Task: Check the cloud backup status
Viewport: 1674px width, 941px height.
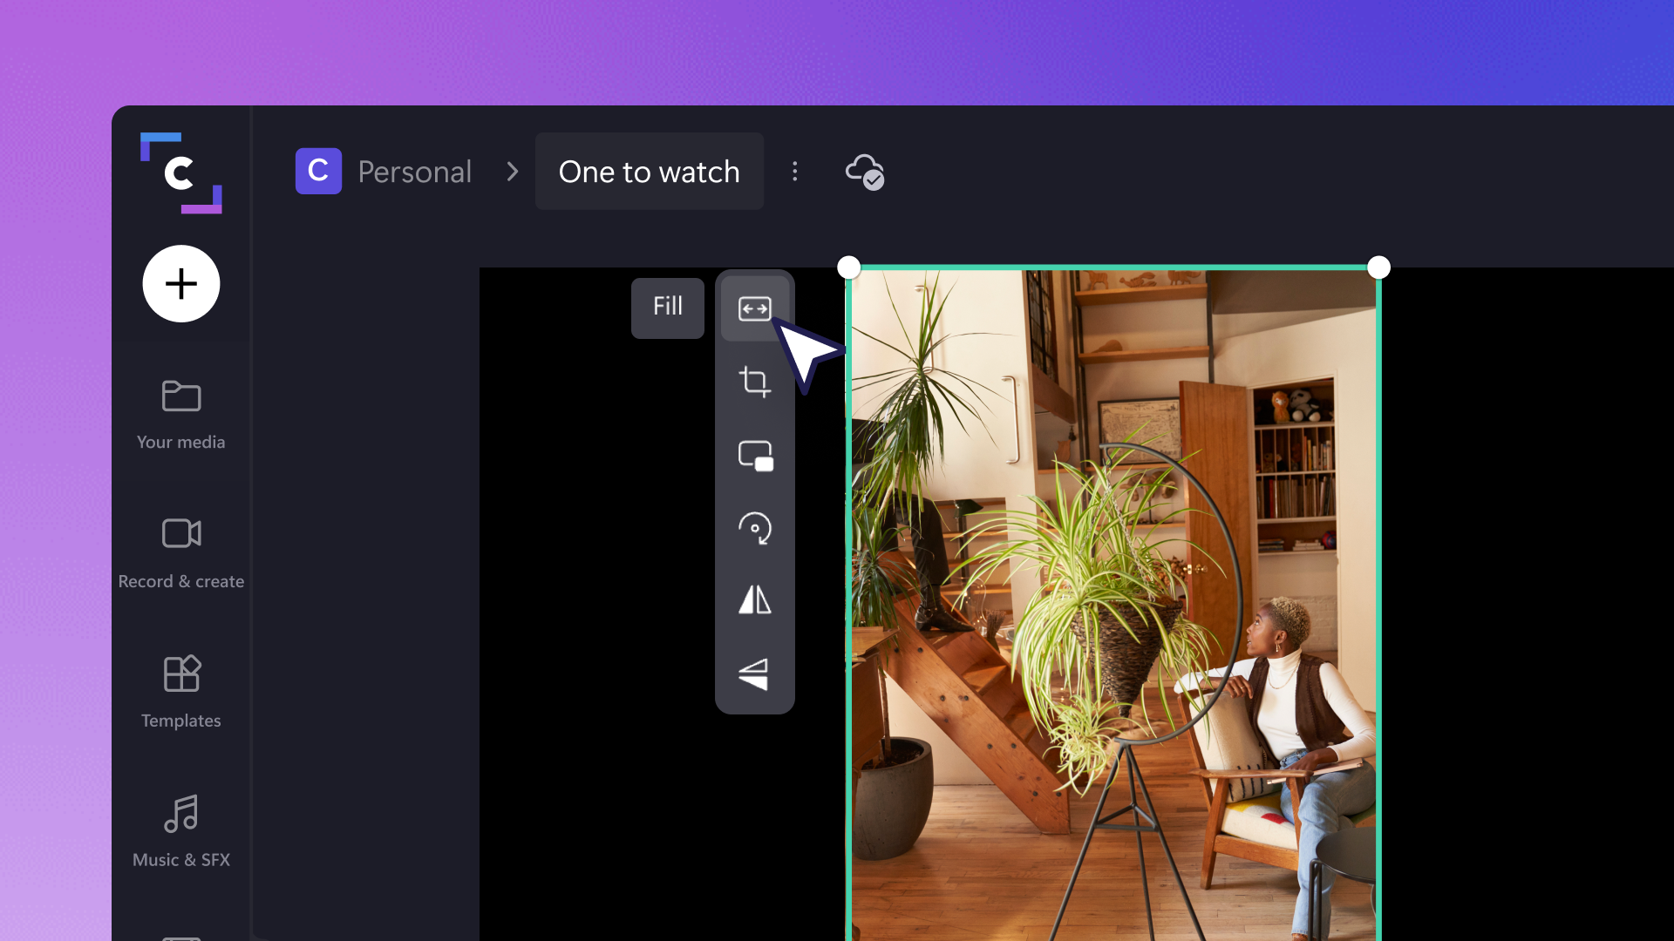Action: (864, 172)
